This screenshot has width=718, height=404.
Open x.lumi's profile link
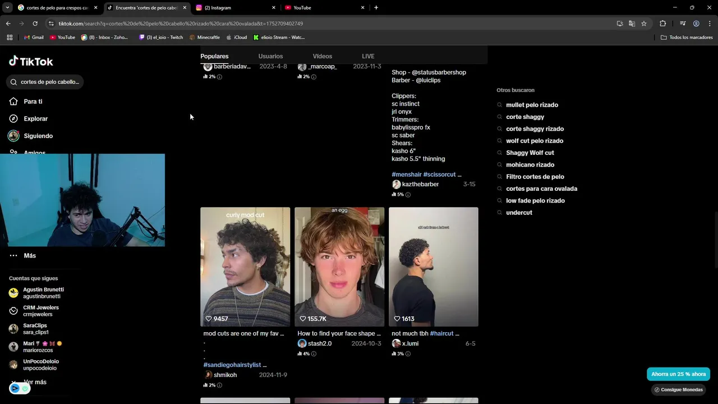[410, 343]
